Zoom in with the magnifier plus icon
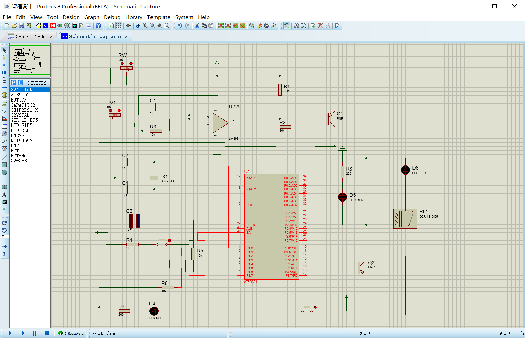Screen dimensions: 525x338 pos(145,26)
